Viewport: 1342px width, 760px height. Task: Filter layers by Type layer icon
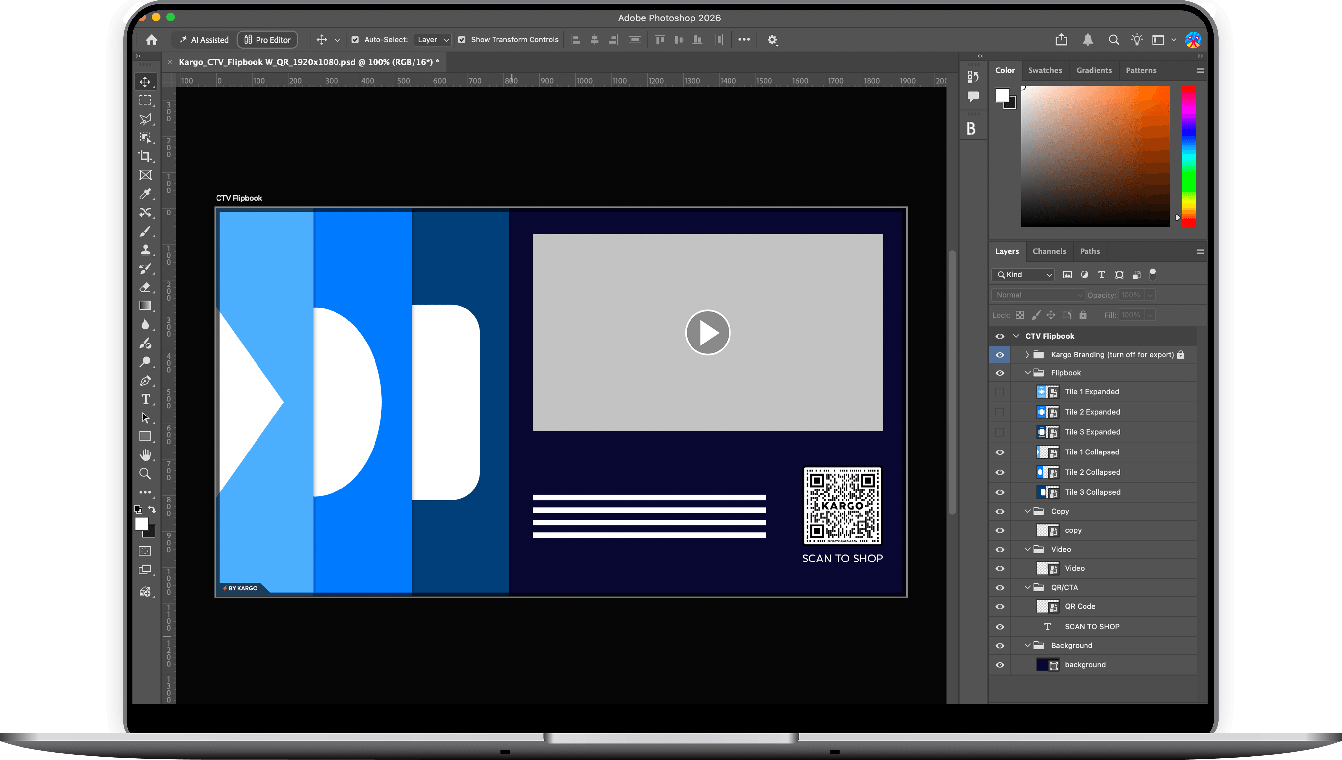tap(1102, 274)
